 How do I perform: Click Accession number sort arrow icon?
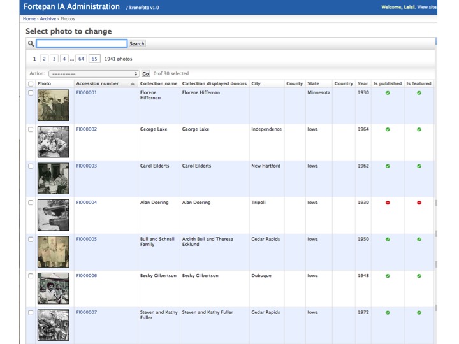pos(133,84)
